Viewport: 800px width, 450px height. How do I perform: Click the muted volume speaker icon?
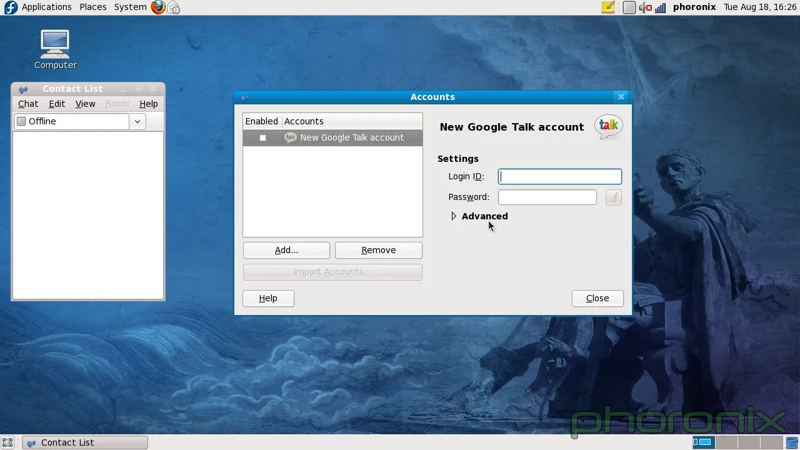point(645,7)
